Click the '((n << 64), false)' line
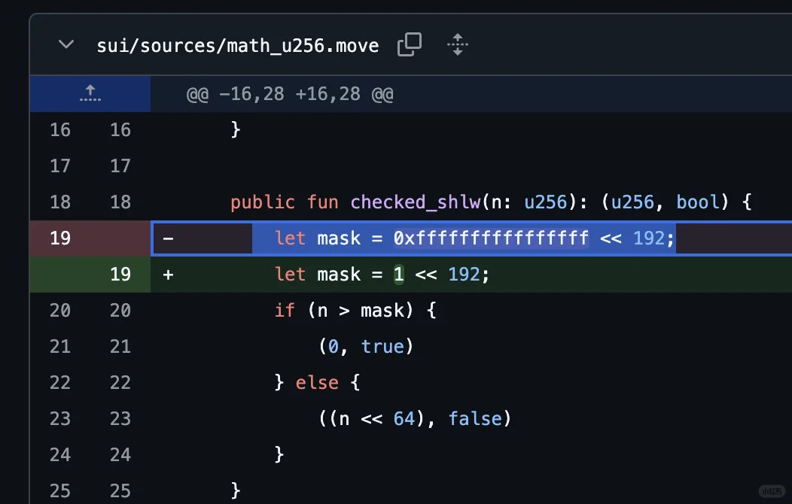 tap(415, 419)
